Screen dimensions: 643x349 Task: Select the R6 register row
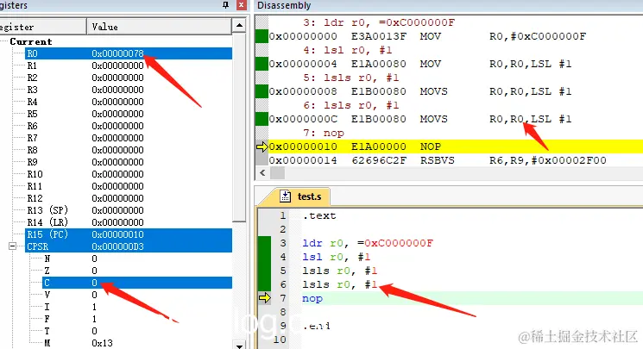pyautogui.click(x=129, y=126)
